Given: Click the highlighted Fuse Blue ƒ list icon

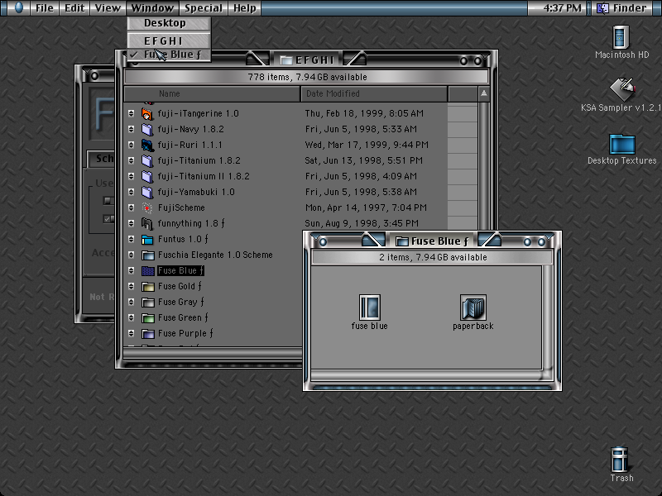Looking at the screenshot, I should point(147,270).
